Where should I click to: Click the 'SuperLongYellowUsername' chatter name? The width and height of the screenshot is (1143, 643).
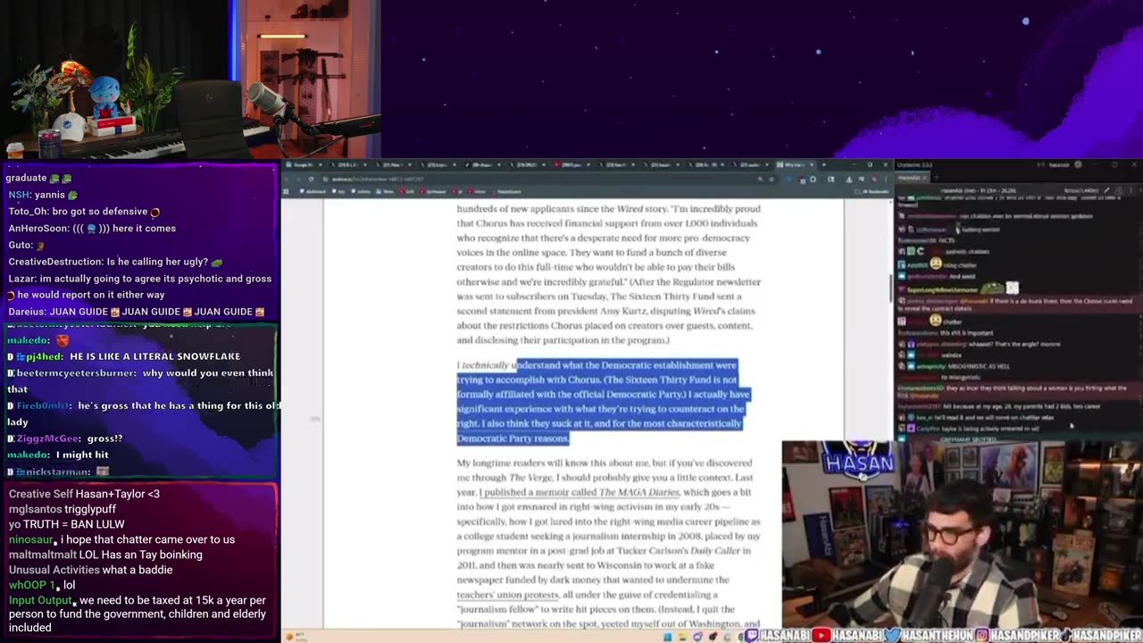(942, 288)
